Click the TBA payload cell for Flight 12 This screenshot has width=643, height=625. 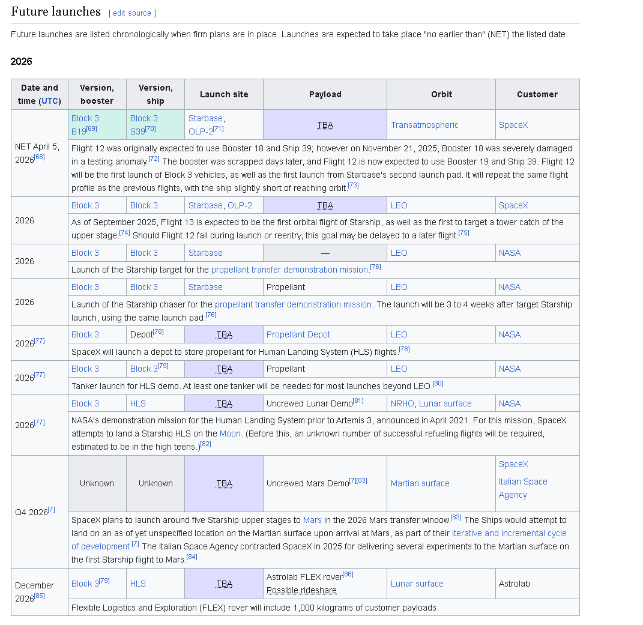325,125
